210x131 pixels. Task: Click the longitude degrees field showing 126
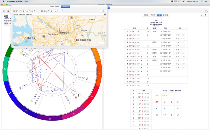(x=45, y=11)
